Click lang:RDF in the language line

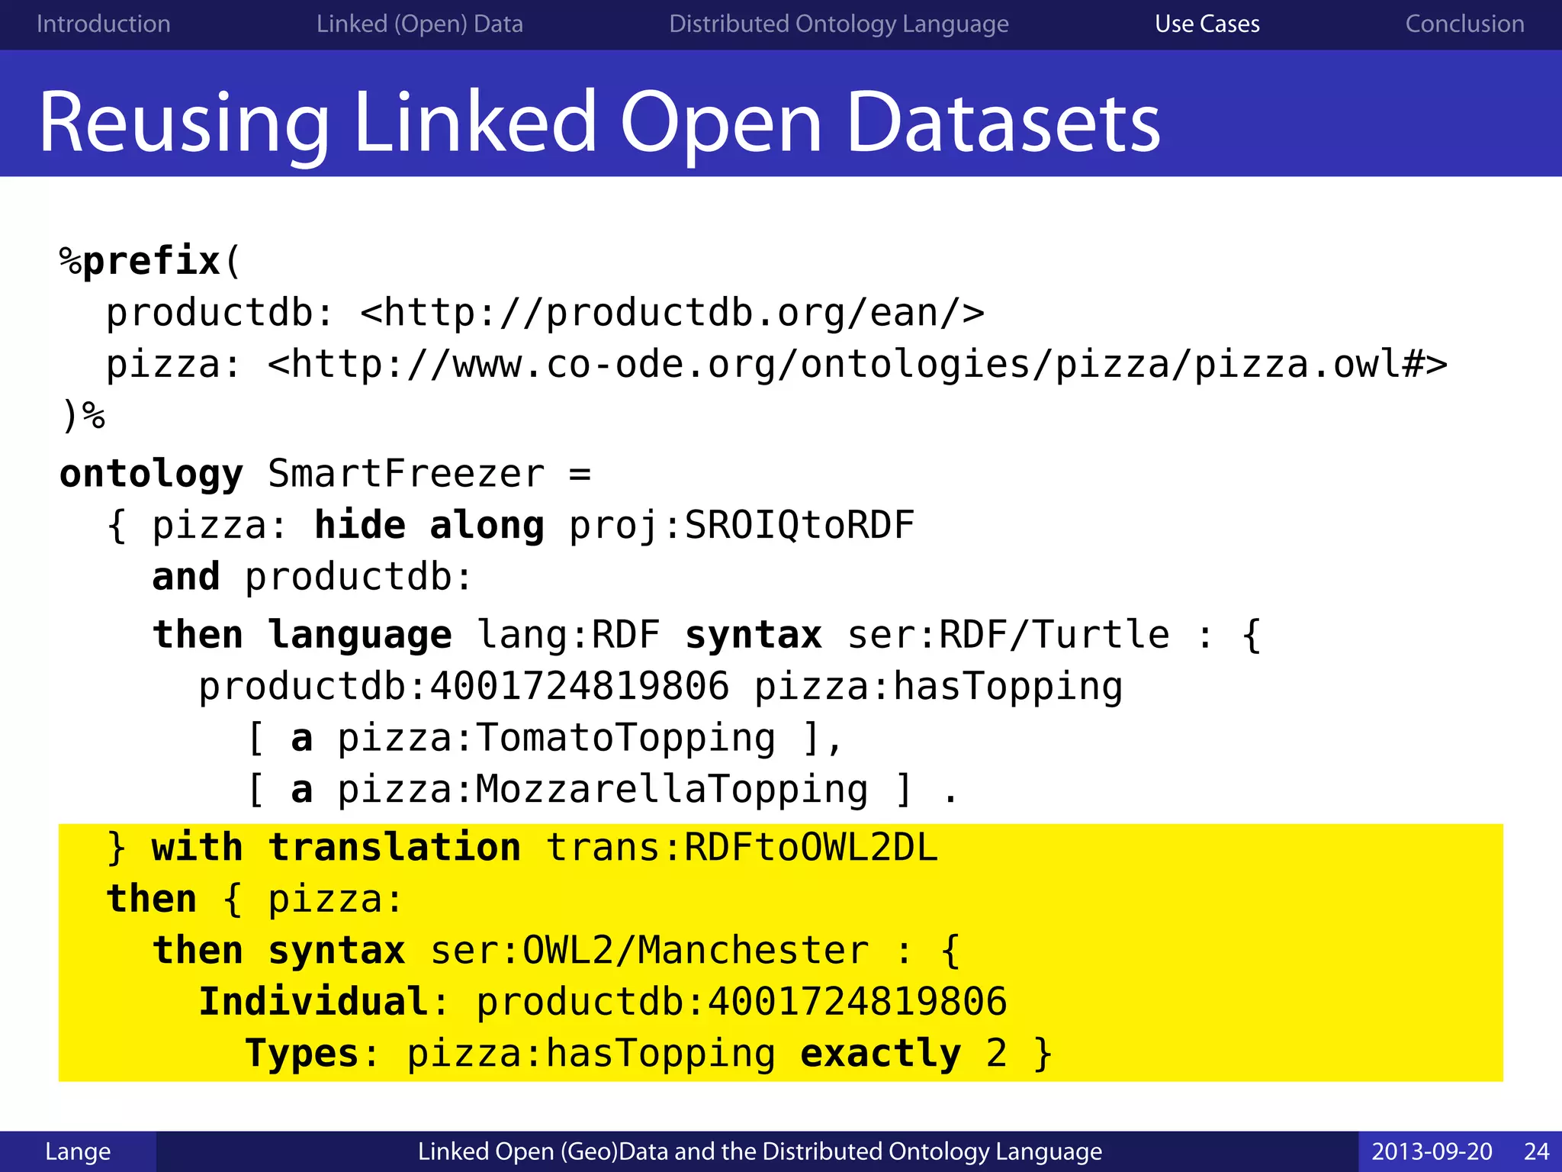pyautogui.click(x=568, y=635)
